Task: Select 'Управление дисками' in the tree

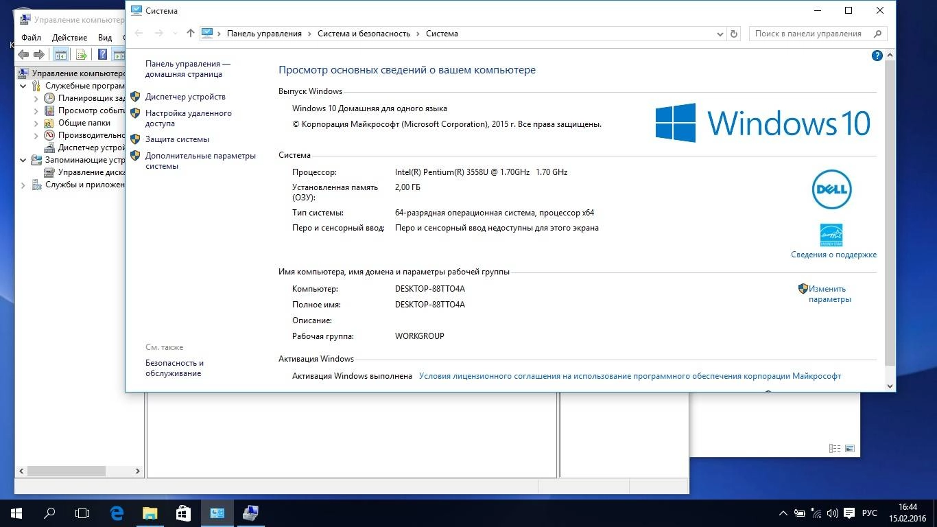Action: click(x=91, y=172)
